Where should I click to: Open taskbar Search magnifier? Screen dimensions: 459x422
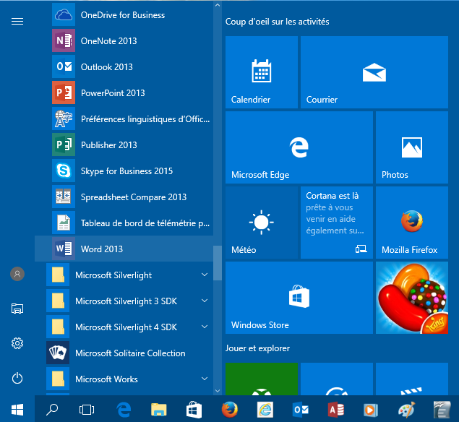[52, 410]
